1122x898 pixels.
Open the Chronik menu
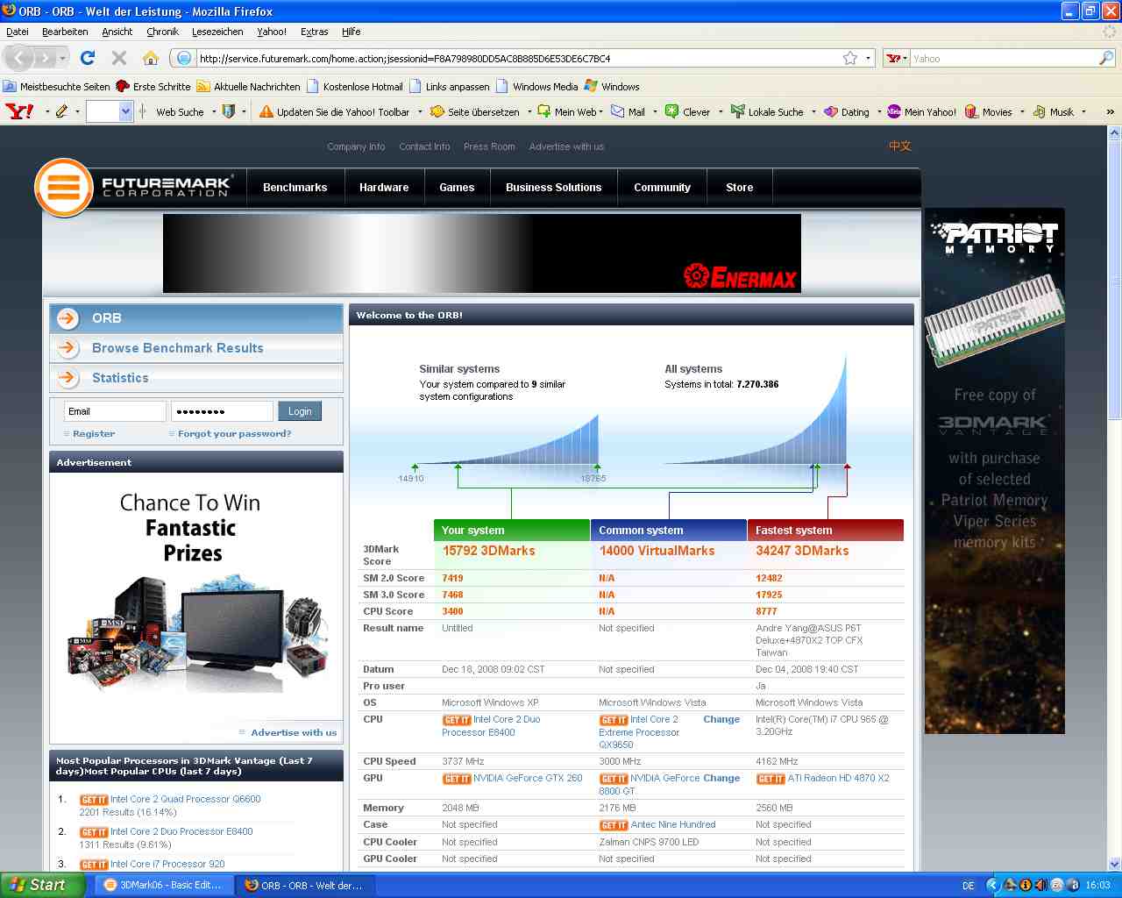(x=162, y=32)
